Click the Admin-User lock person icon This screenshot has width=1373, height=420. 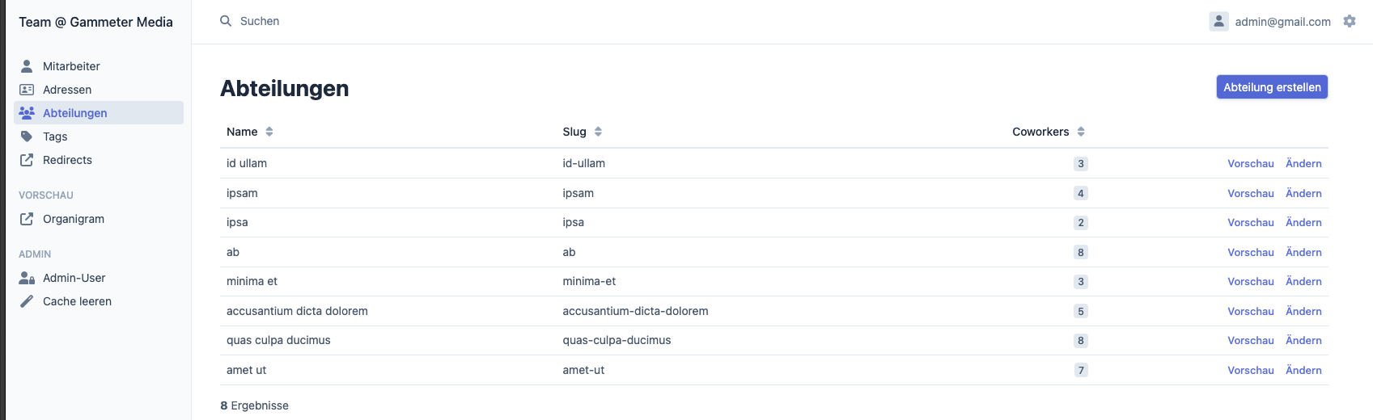pos(27,278)
